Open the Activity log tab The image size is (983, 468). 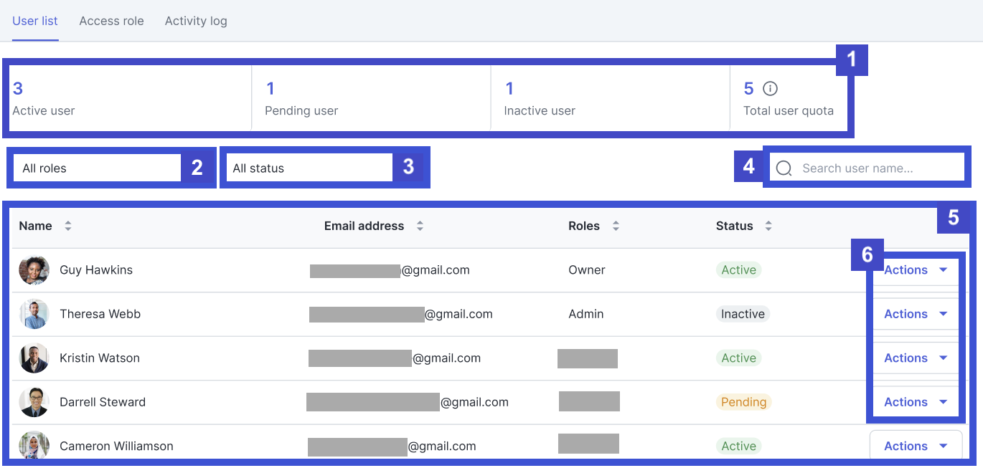point(196,21)
